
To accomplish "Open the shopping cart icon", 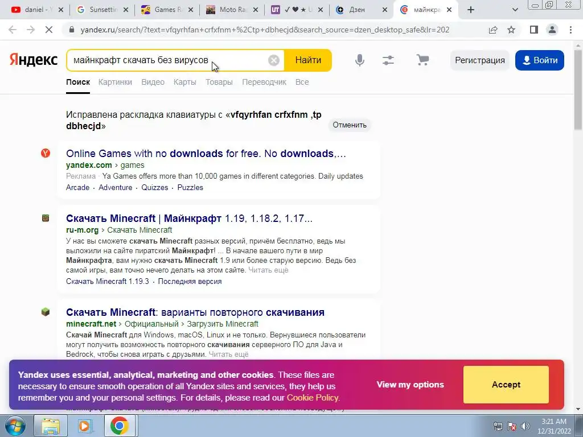I will pyautogui.click(x=423, y=60).
